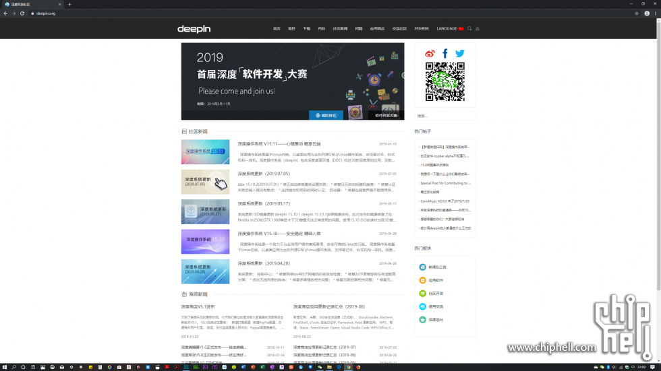Open Windows taskbar search
Screen dimensions: 661x371
click(x=14, y=367)
